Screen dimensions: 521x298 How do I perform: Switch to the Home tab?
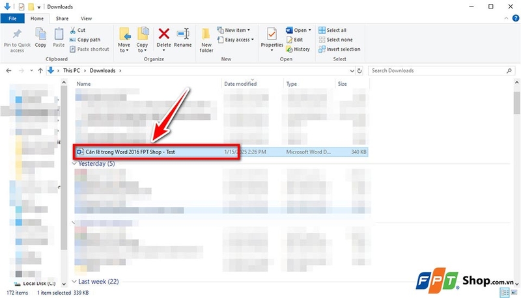pyautogui.click(x=37, y=19)
